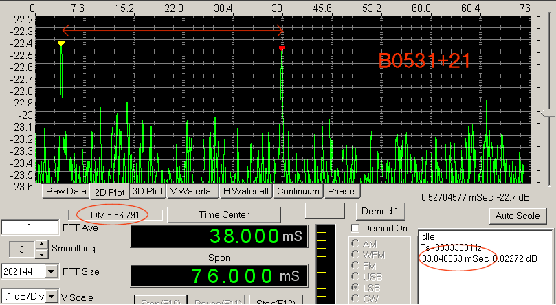Click the Time Center button
Screen dimensions: 556x305
[224, 215]
